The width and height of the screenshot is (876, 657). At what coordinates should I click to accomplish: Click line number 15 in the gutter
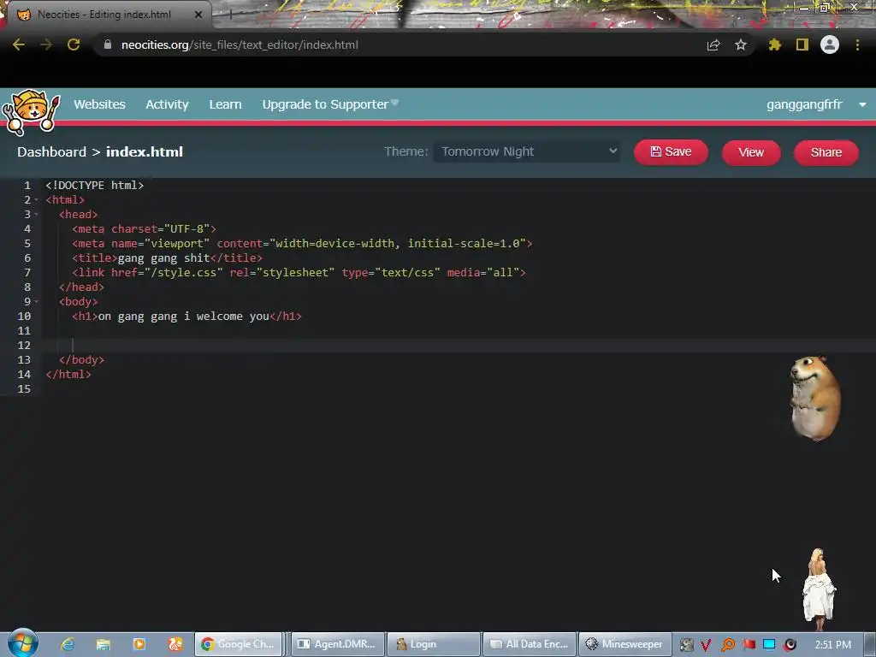click(24, 389)
